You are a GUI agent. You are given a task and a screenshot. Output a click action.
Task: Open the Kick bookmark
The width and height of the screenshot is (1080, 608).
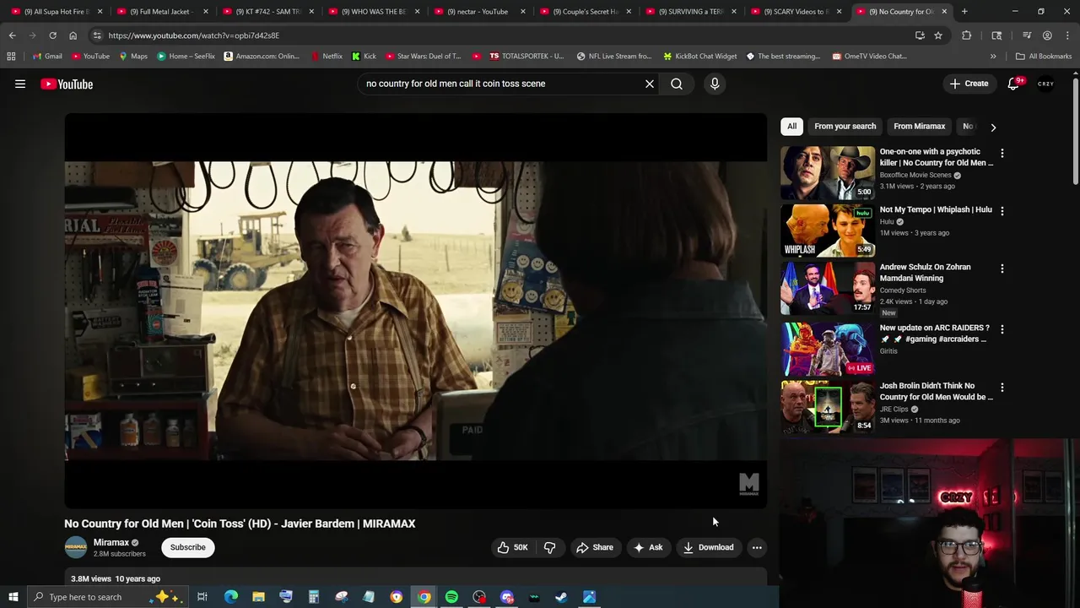point(364,57)
